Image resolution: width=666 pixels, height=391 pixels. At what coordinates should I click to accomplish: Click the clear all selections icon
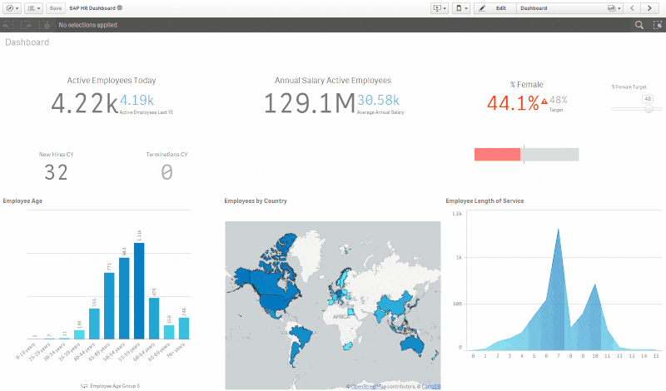coord(47,25)
